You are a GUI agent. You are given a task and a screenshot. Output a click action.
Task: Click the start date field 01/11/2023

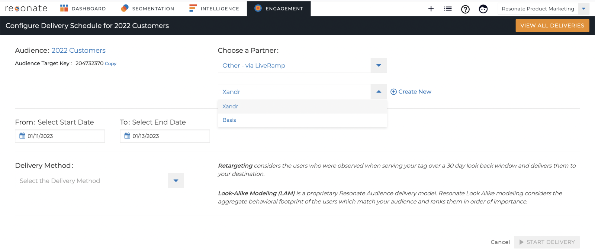(x=60, y=136)
